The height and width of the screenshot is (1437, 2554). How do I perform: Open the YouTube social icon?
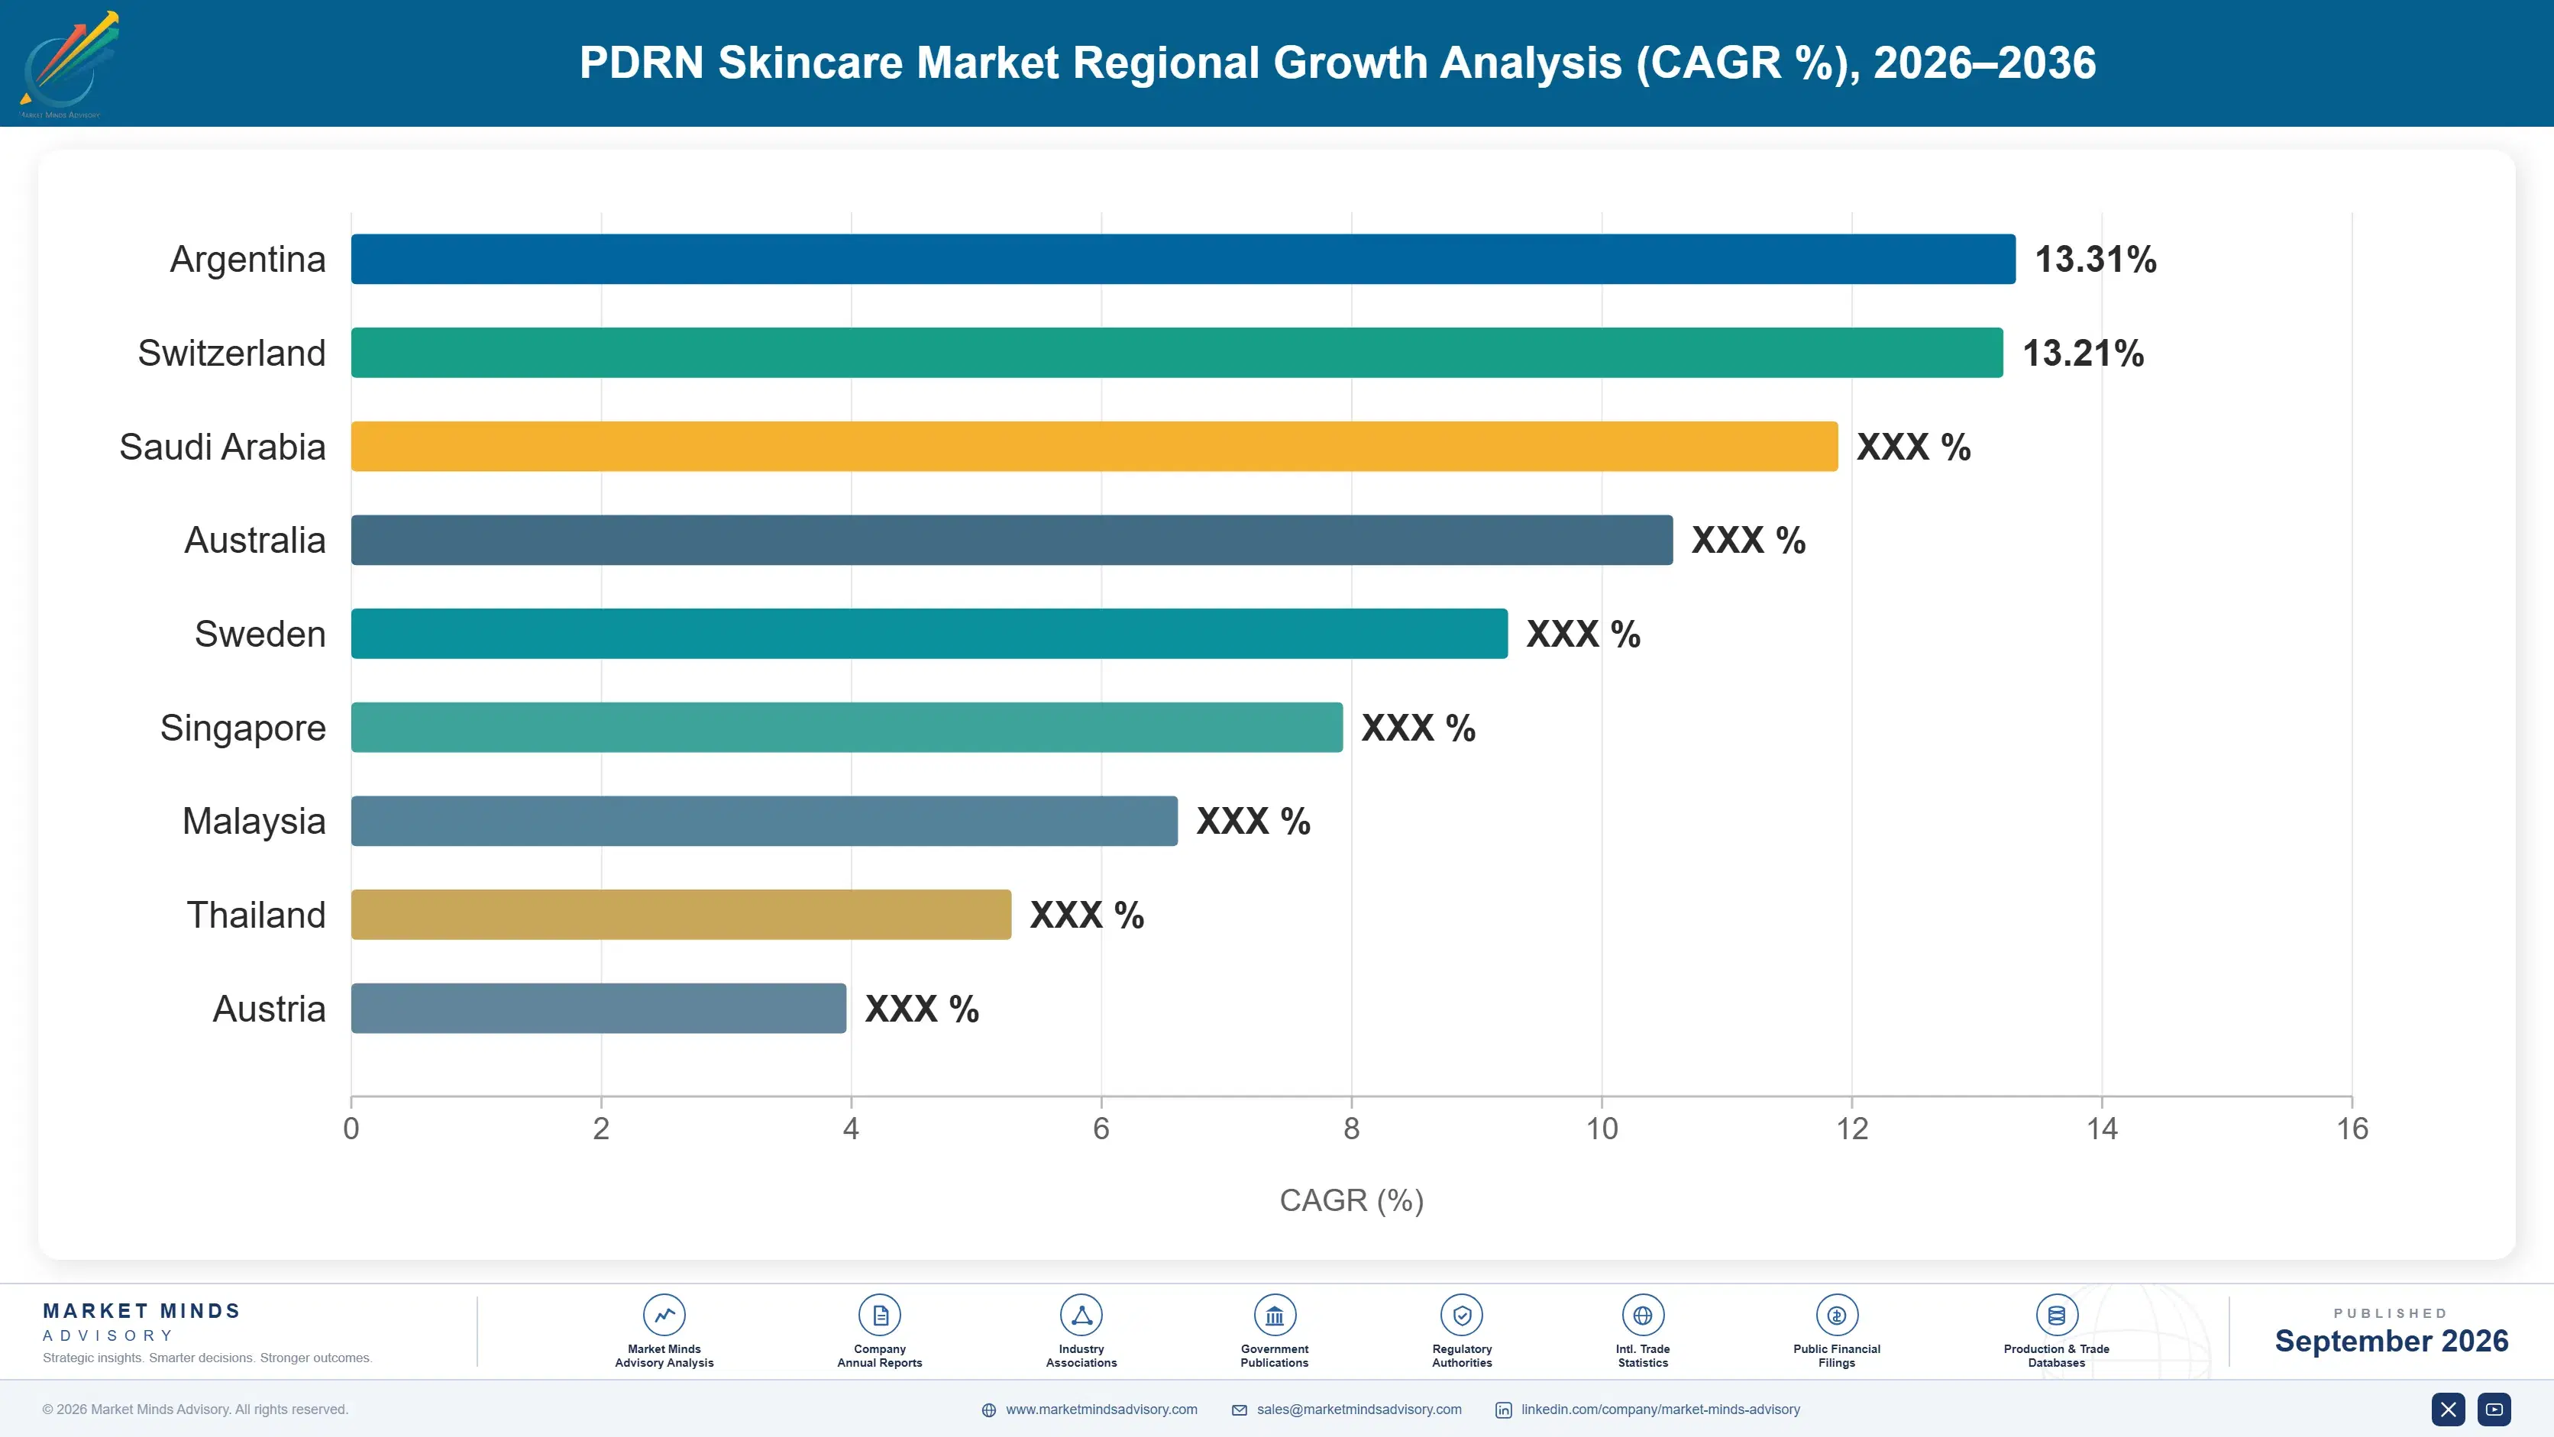pos(2494,1410)
